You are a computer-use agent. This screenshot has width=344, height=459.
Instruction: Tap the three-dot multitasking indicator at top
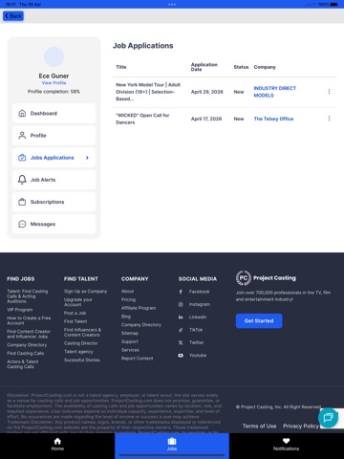[x=172, y=5]
